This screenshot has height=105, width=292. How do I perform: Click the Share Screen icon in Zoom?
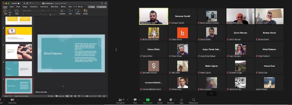pyautogui.click(x=148, y=100)
